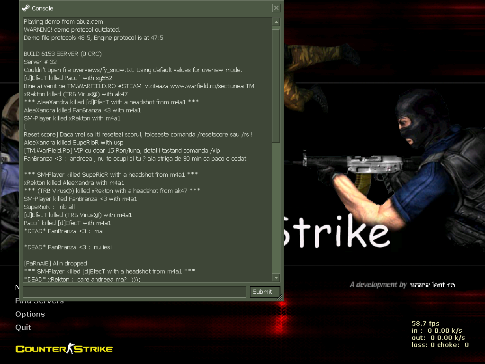Click 'Paco` killed [d]EfecT with m4a1' line
The width and height of the screenshot is (485, 364).
pyautogui.click(x=67, y=223)
